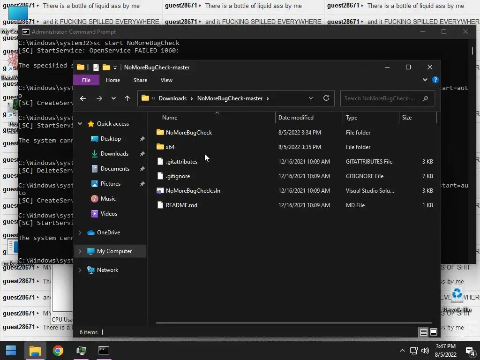Expand the ribbon with chevron
Image resolution: width=480 pixels, height=360 pixels.
click(x=425, y=80)
